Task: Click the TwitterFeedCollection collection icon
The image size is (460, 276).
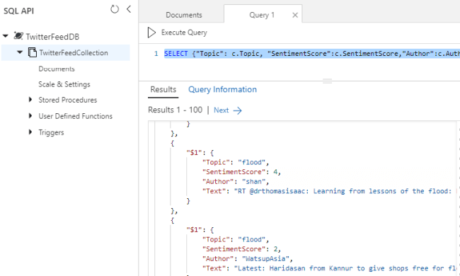Action: coord(33,52)
